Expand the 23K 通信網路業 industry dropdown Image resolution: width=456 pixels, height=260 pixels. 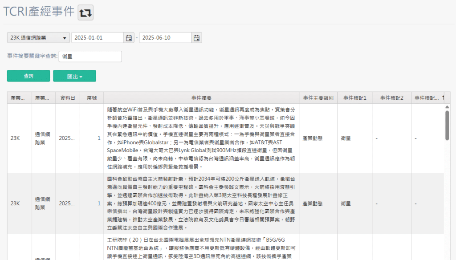click(x=38, y=38)
